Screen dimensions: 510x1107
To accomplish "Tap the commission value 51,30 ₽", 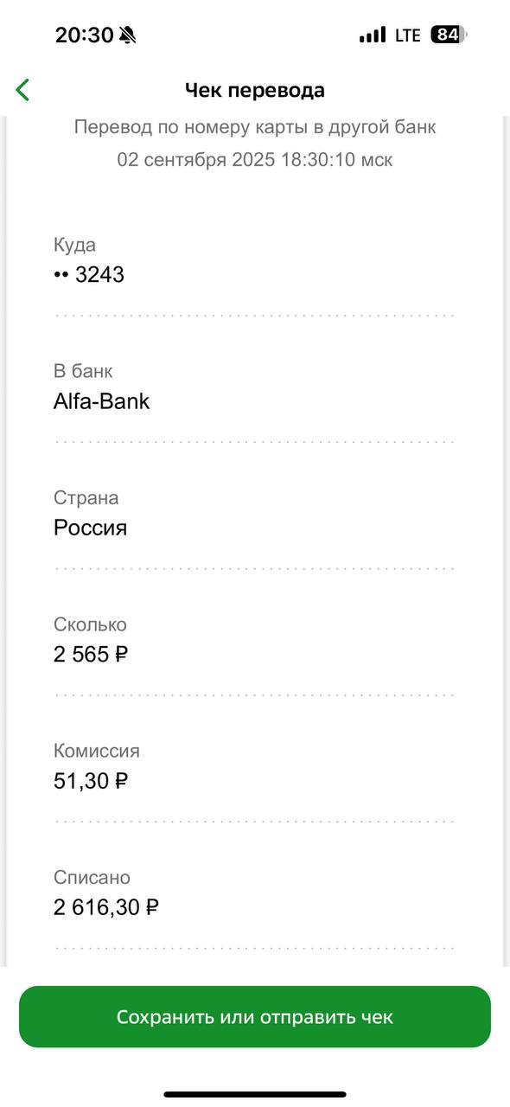I will coord(91,781).
